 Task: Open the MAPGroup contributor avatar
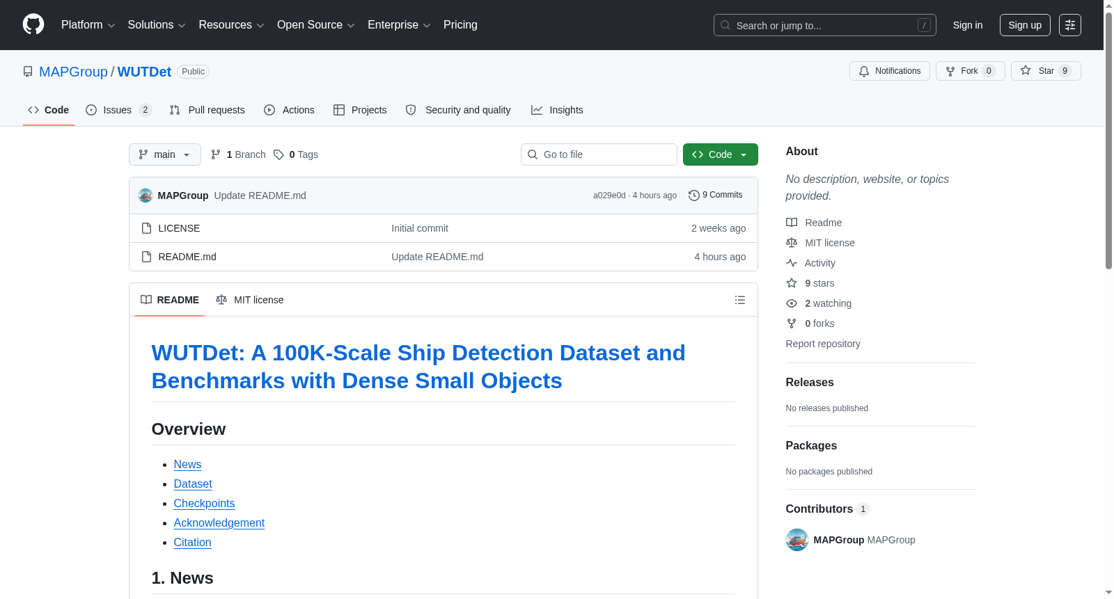click(x=797, y=540)
